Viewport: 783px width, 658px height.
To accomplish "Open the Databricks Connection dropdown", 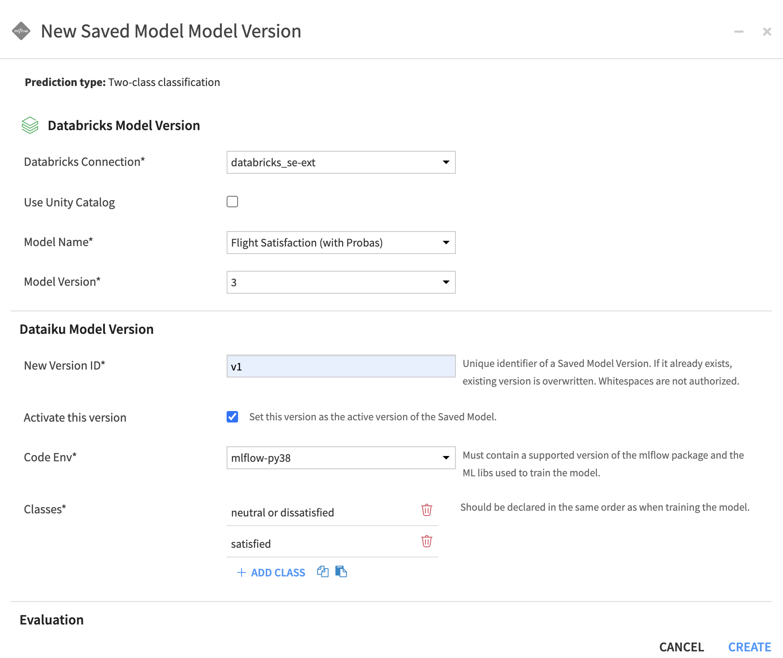I will (x=341, y=162).
